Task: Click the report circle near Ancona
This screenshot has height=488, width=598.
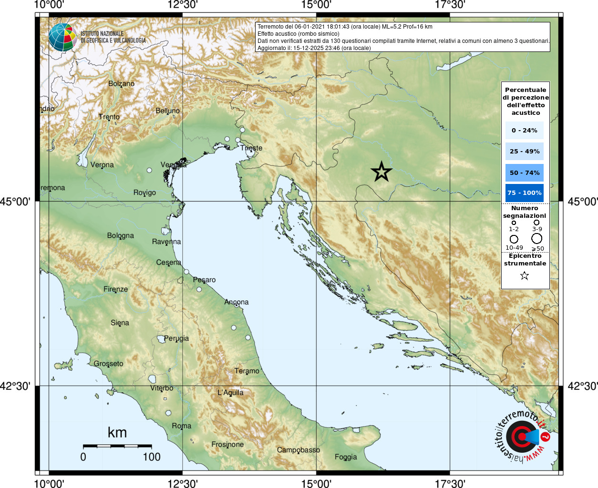Action: coord(236,305)
